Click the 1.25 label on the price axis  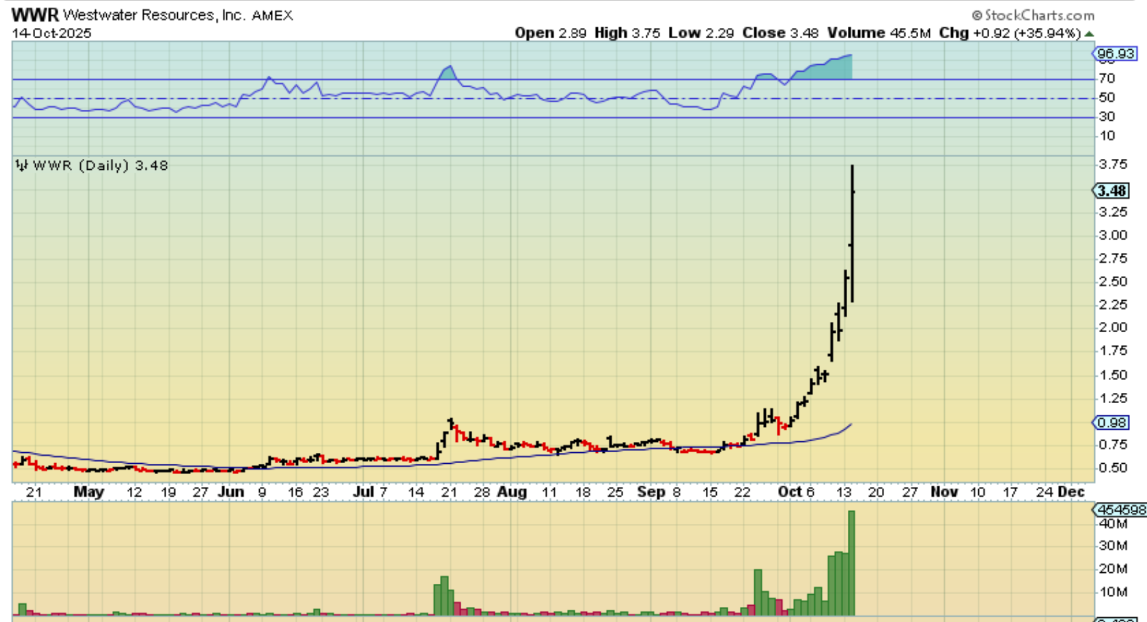(1113, 398)
